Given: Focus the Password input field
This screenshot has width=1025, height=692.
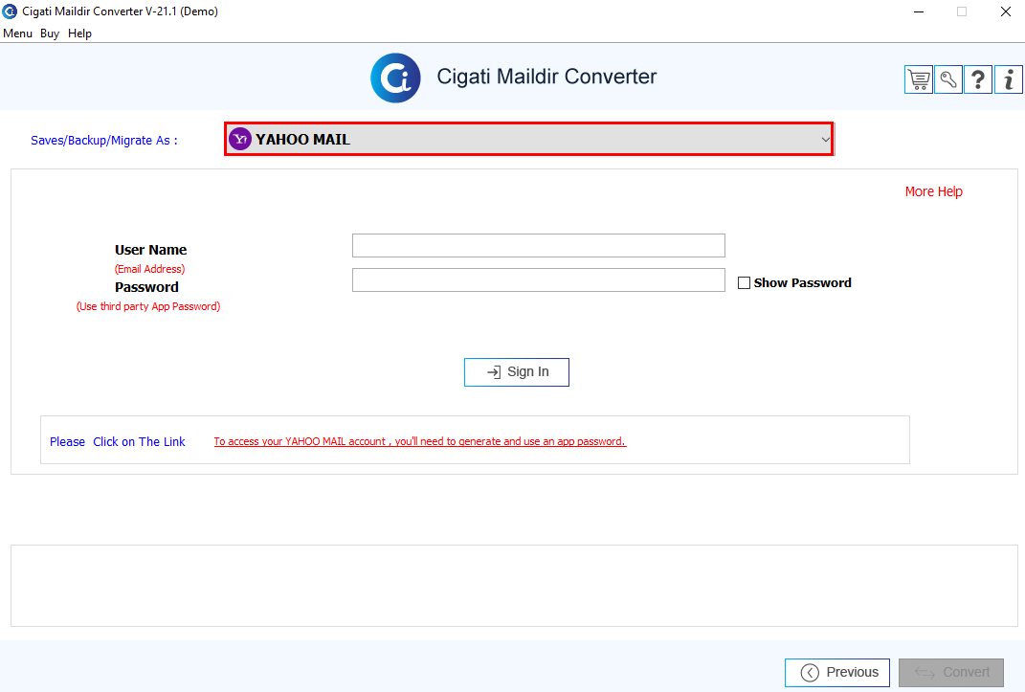Looking at the screenshot, I should tap(539, 279).
